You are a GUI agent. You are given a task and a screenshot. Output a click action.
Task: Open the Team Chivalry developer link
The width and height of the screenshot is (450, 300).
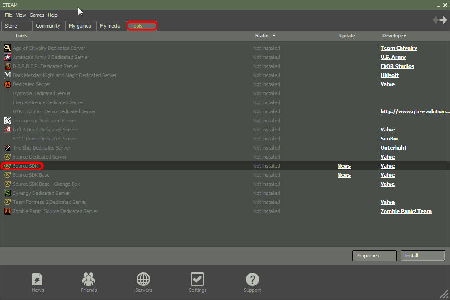(x=399, y=48)
